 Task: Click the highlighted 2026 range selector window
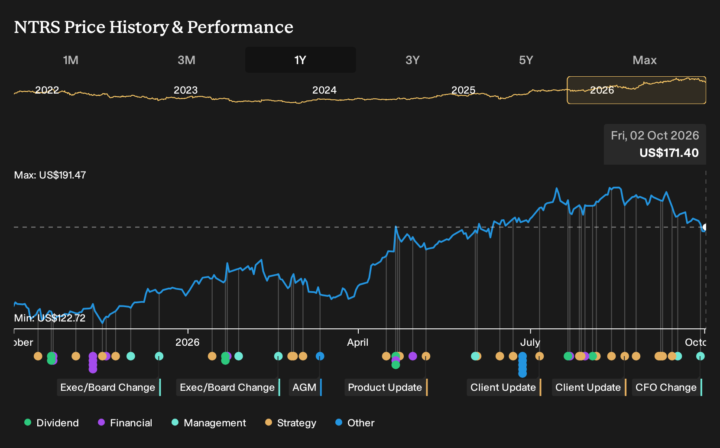coord(636,90)
